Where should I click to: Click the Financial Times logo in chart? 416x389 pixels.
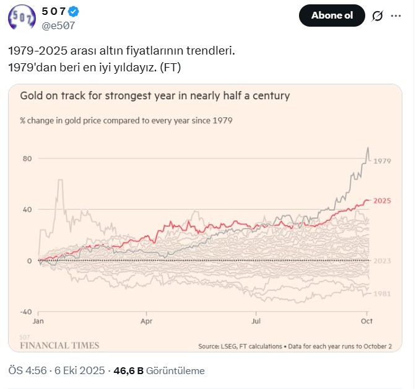59,345
